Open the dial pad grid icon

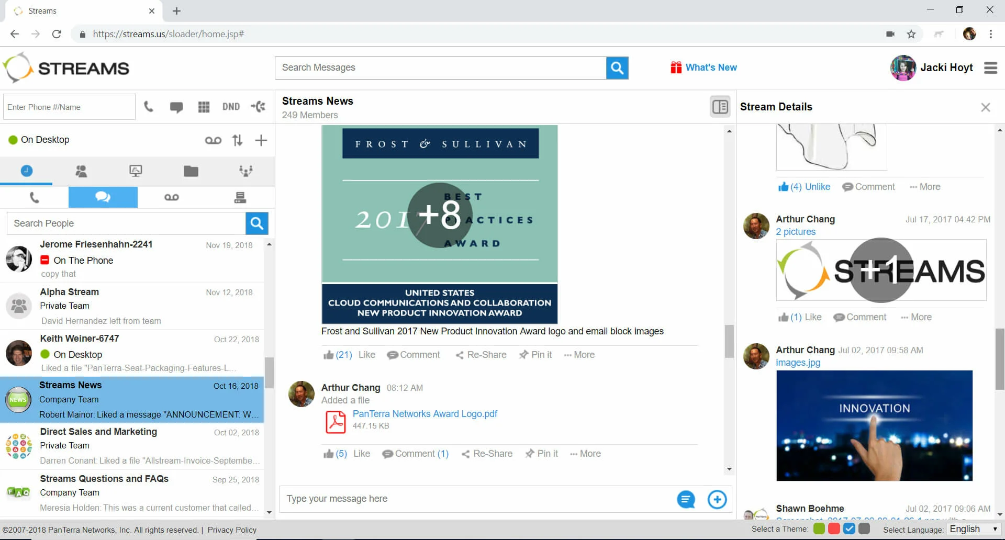(x=204, y=107)
